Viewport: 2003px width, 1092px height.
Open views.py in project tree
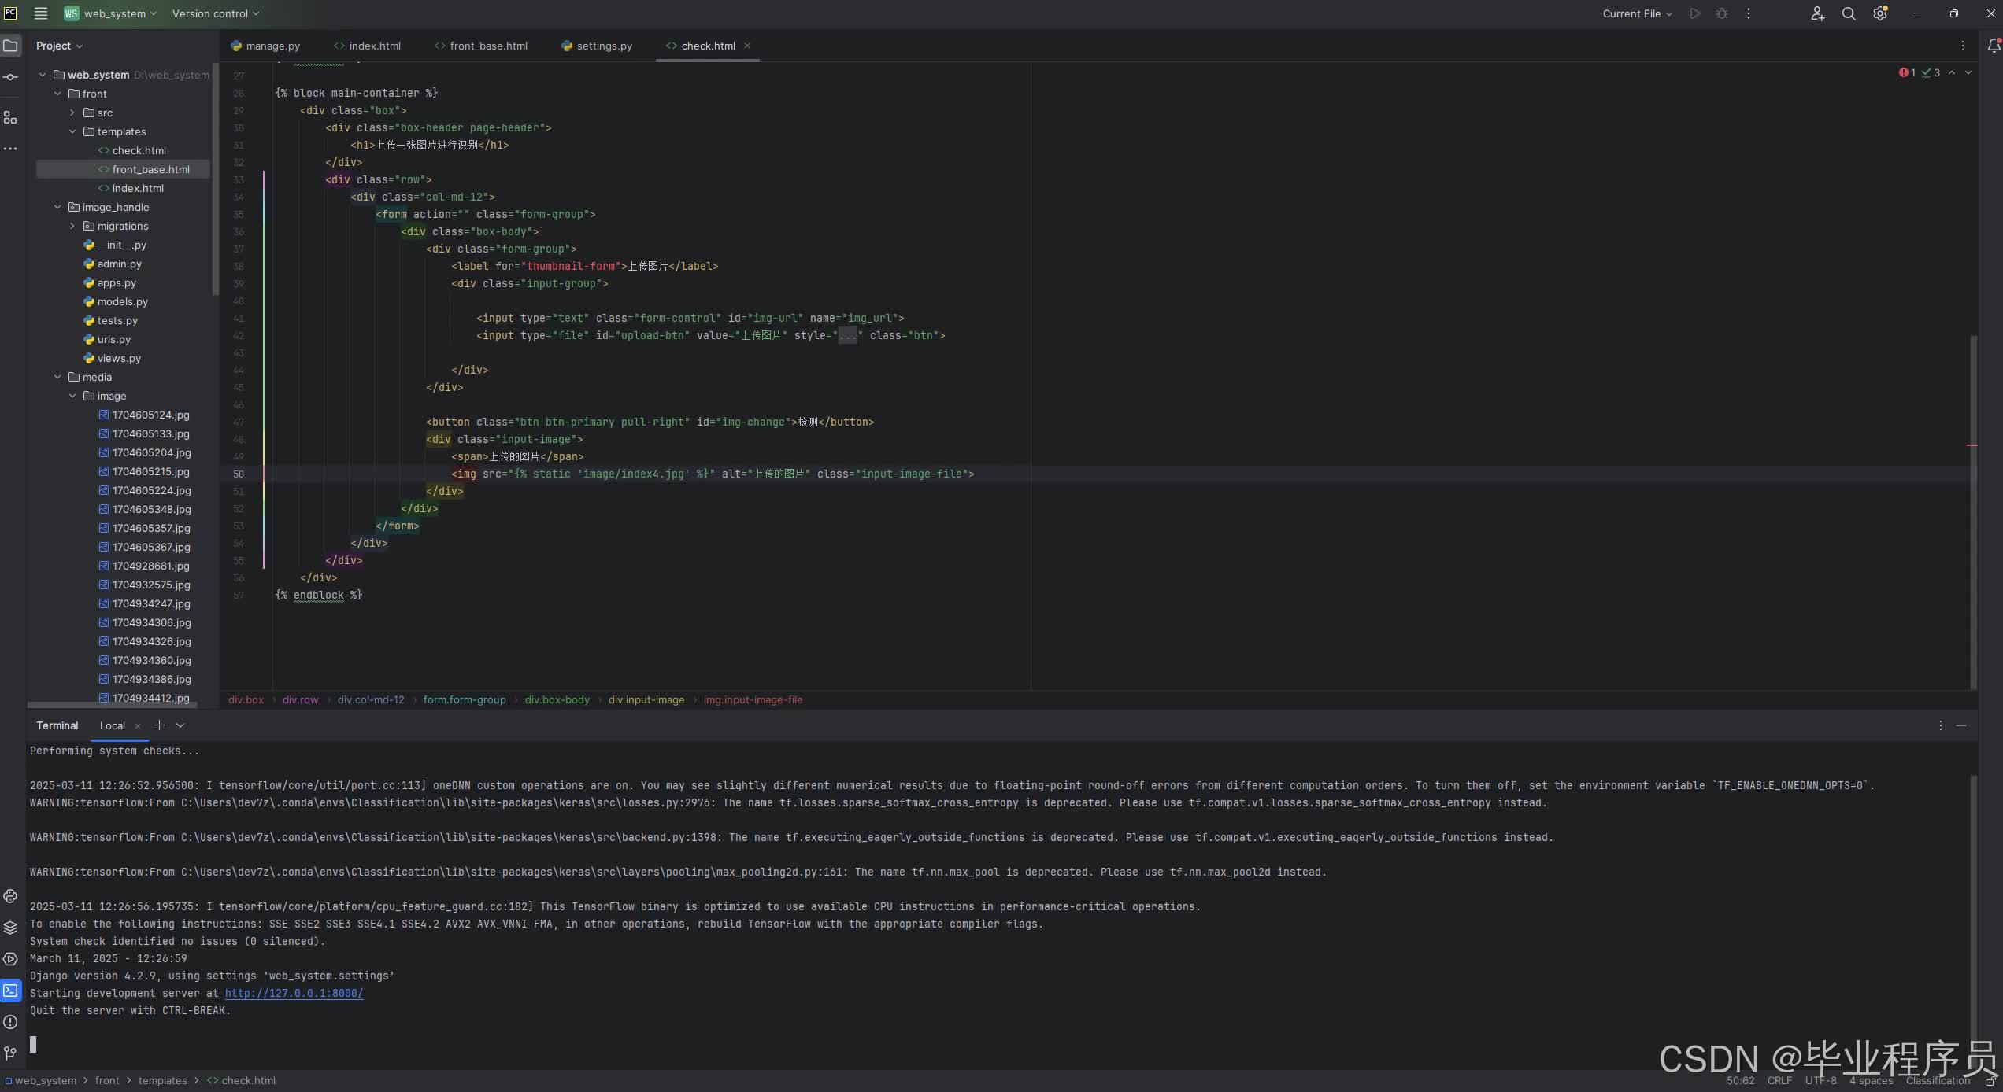coord(119,358)
